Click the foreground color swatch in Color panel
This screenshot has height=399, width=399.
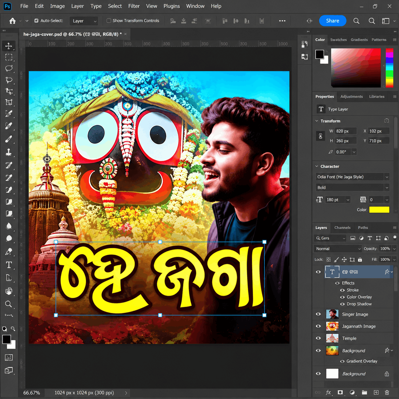coord(319,54)
